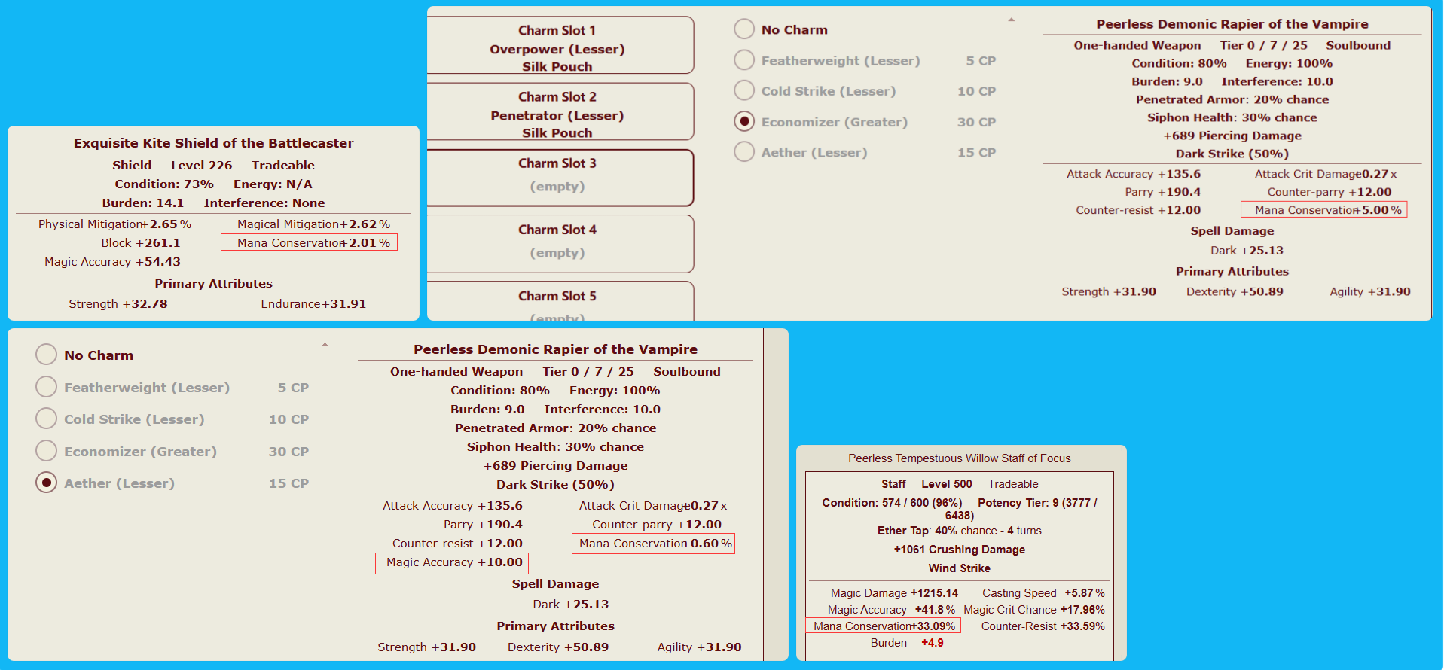Viewport: 1444px width, 670px height.
Task: Open Charm Slot 1 with Overpower (Lesser)
Action: point(557,47)
